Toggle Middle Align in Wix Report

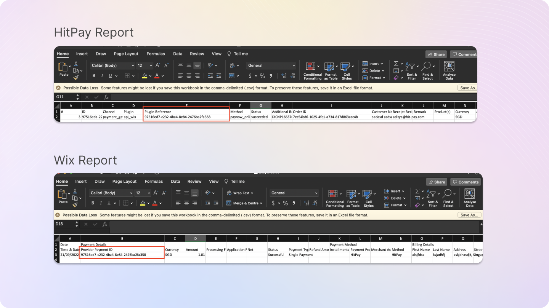(186, 193)
